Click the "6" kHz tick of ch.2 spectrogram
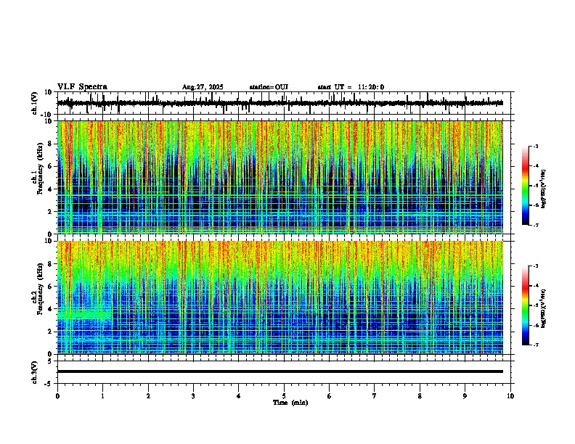The image size is (575, 444). (50, 287)
